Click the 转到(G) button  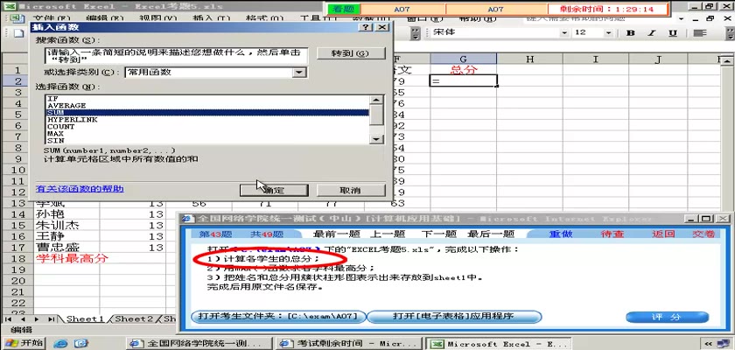[x=351, y=53]
